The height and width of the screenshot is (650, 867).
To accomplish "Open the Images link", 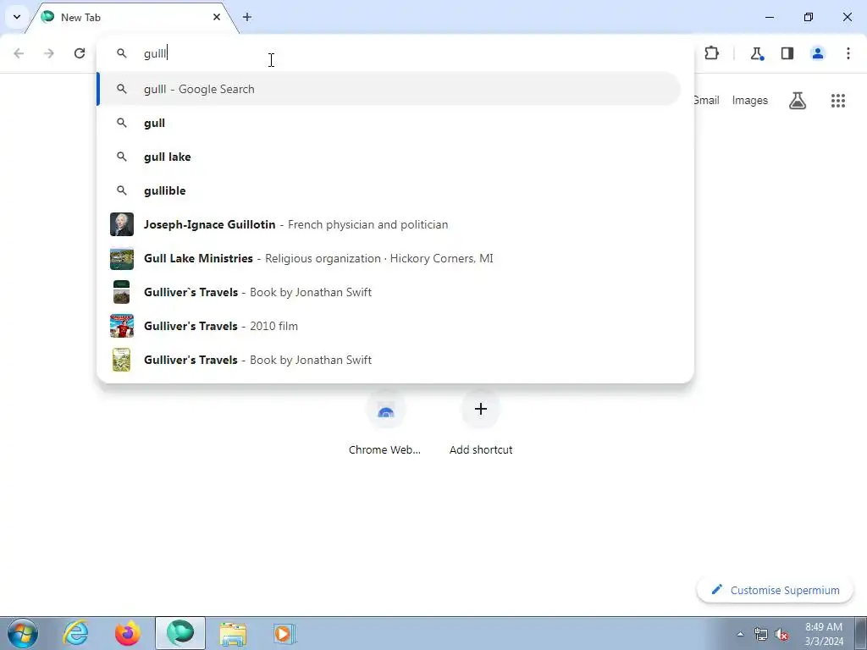I will pyautogui.click(x=750, y=101).
